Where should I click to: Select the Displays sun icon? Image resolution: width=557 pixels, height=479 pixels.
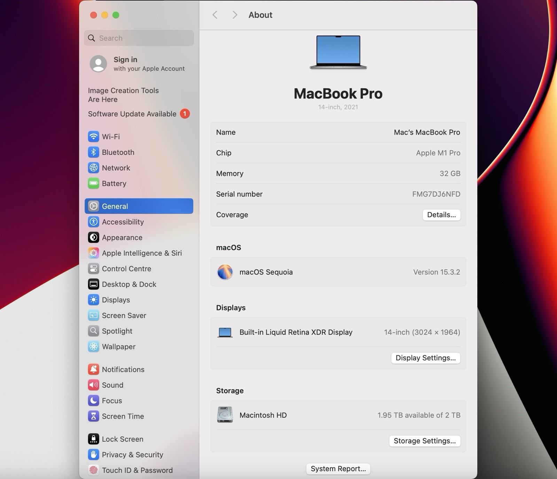click(93, 300)
